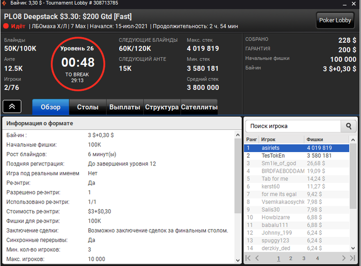Sort player list by Фишки column

[326, 139]
